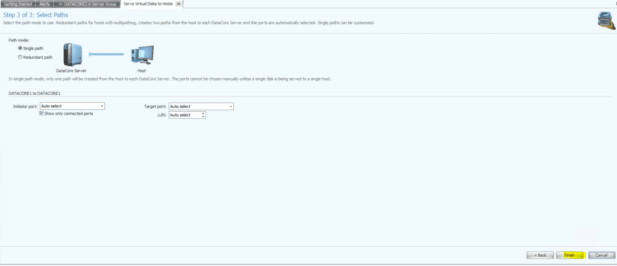This screenshot has height=266, width=617.
Task: Open the Target port dropdown
Action: point(230,106)
